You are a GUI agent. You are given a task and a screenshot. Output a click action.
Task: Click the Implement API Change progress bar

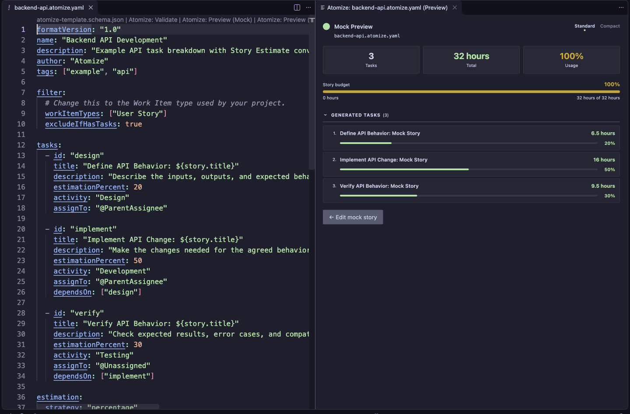(x=469, y=169)
